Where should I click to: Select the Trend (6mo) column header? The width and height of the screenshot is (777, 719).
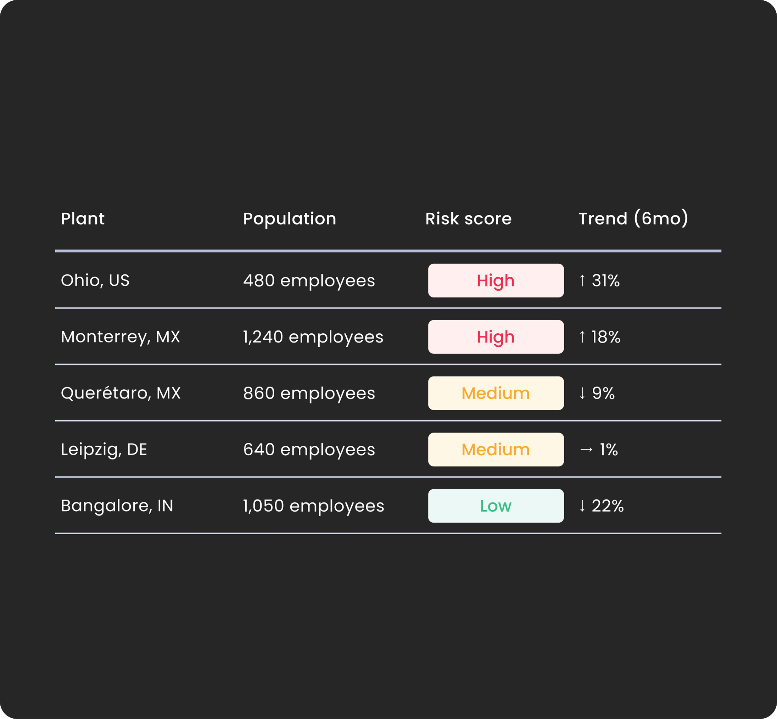tap(633, 218)
